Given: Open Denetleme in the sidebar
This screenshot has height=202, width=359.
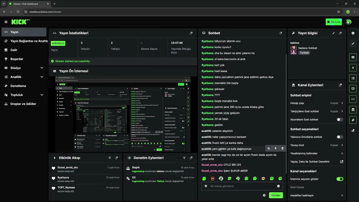Looking at the screenshot, I should (24, 86).
